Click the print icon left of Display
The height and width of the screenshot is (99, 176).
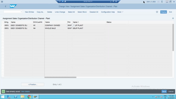157,12
